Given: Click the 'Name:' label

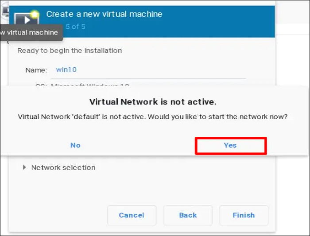Looking at the screenshot, I should coord(36,70).
